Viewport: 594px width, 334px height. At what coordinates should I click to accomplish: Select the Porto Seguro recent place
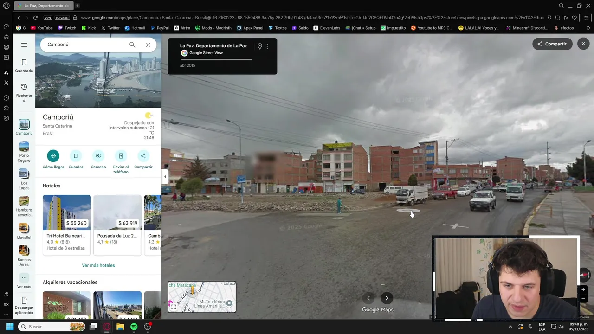[24, 152]
